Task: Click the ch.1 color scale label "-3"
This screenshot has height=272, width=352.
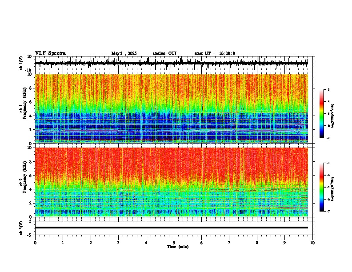Action: coord(328,90)
